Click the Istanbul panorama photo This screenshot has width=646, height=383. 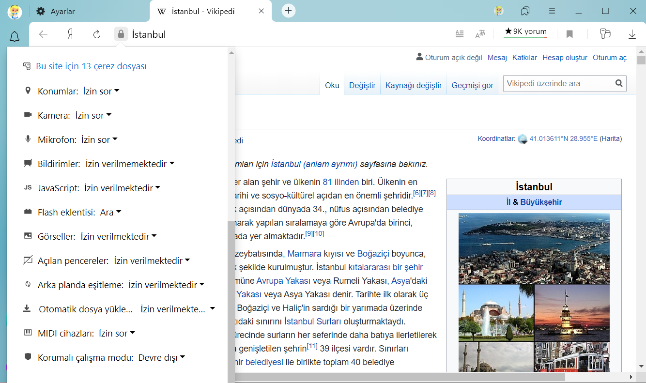coord(534,248)
